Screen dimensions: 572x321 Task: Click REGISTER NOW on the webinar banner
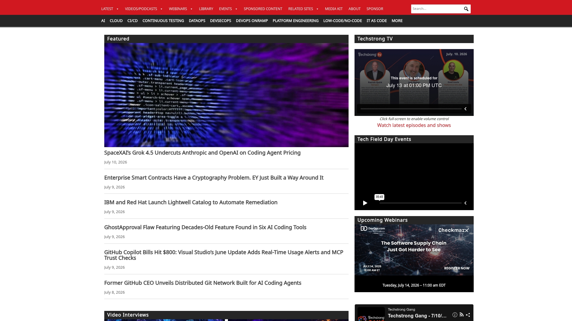coord(457,268)
